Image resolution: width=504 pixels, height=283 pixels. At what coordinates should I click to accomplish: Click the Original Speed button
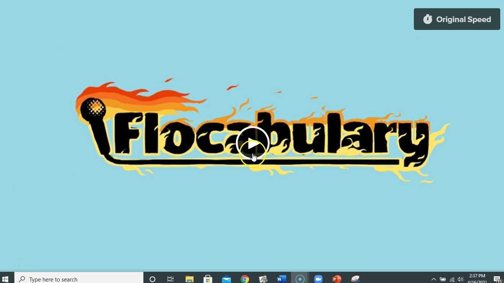click(457, 19)
